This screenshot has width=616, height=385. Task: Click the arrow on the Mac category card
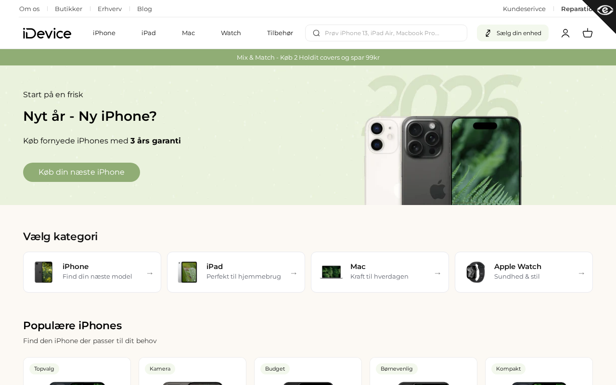point(437,273)
